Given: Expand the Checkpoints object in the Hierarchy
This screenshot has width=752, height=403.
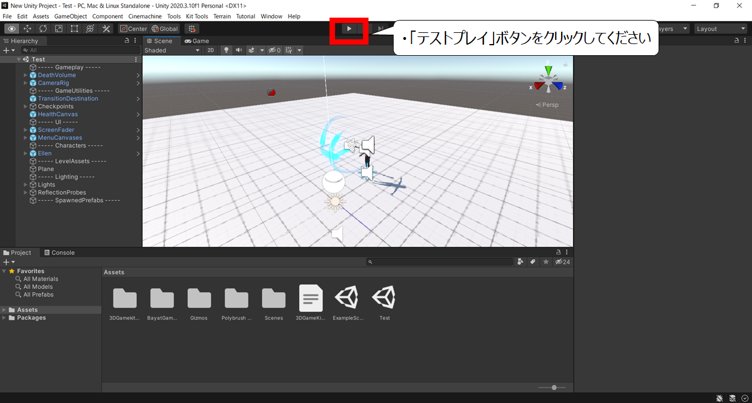Looking at the screenshot, I should tap(25, 106).
